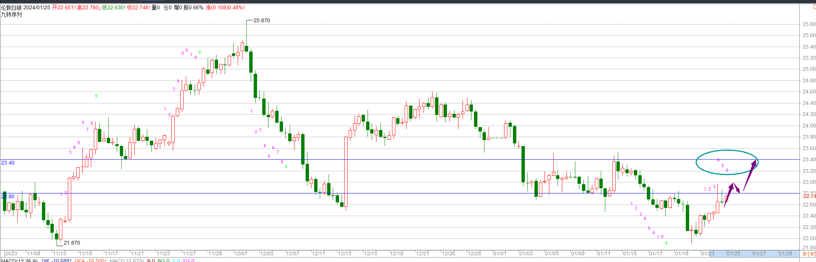This screenshot has width=816, height=262.
Task: Click the 01/03 date on time axis
Action: pos(526,253)
